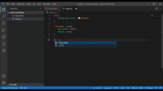Click the editor vertical scrollbar

pyautogui.click(x=162, y=41)
